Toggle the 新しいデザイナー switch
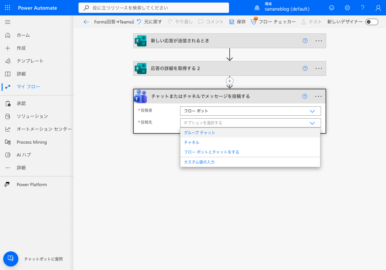386x270 pixels. point(372,22)
